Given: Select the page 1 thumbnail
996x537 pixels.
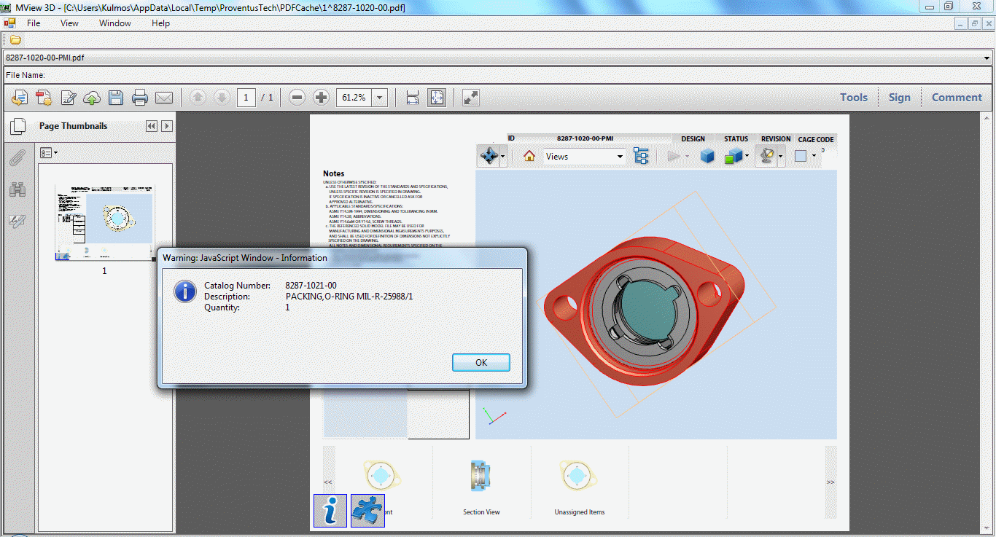Looking at the screenshot, I should [x=104, y=222].
